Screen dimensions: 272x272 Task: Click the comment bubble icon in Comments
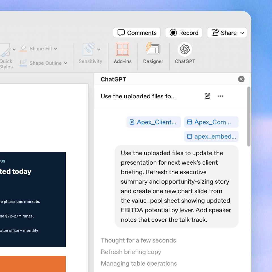pos(121,33)
